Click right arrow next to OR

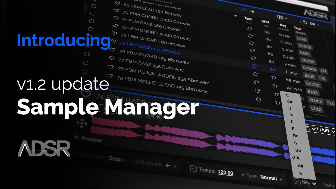(x=318, y=25)
